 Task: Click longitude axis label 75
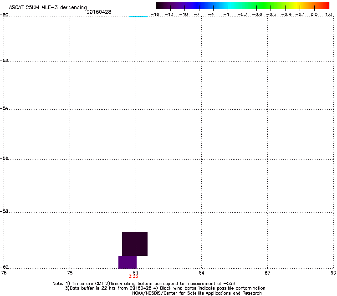click(x=4, y=273)
